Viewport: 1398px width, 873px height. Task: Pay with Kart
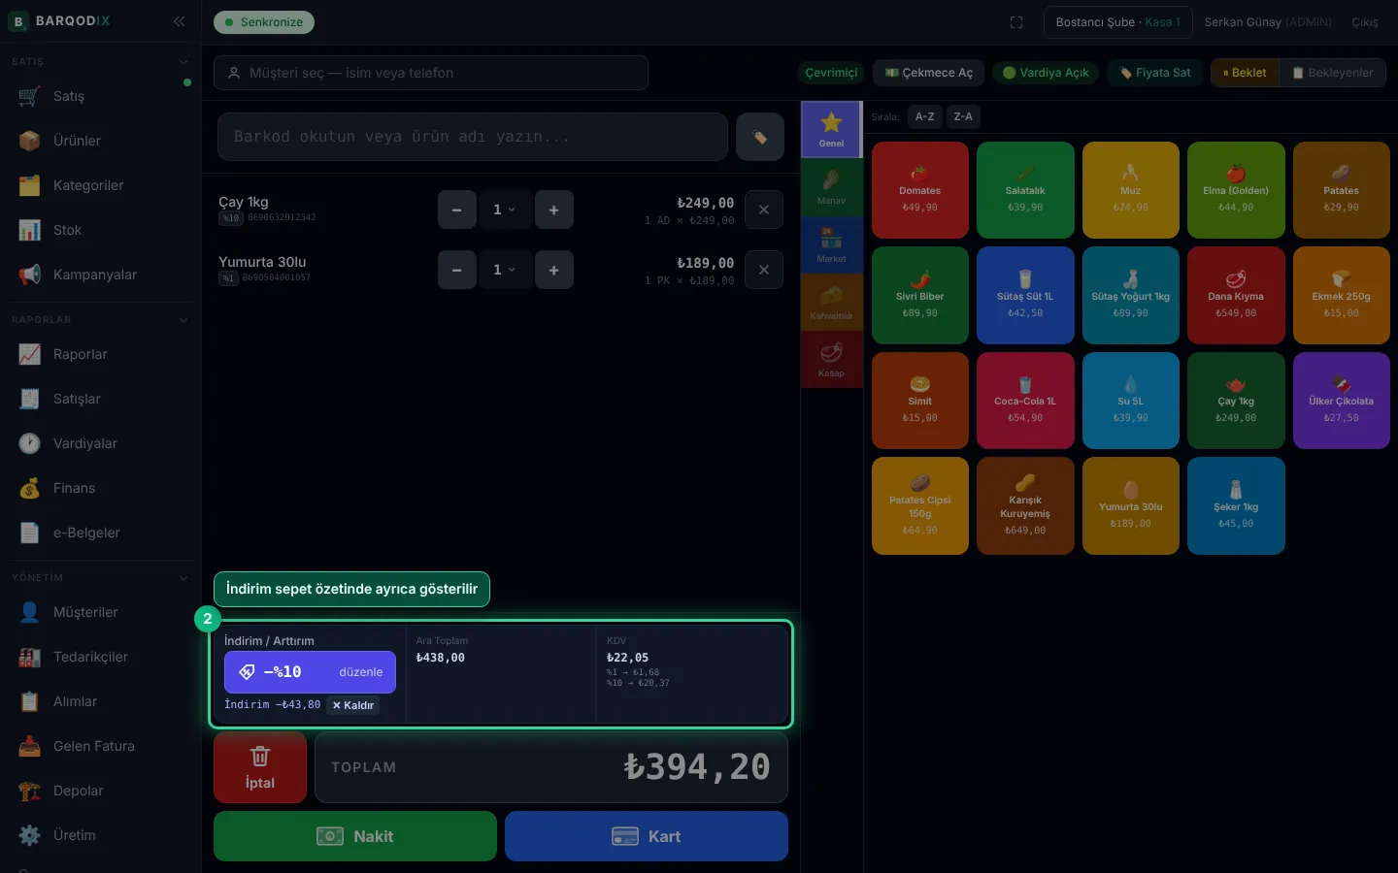[647, 836]
